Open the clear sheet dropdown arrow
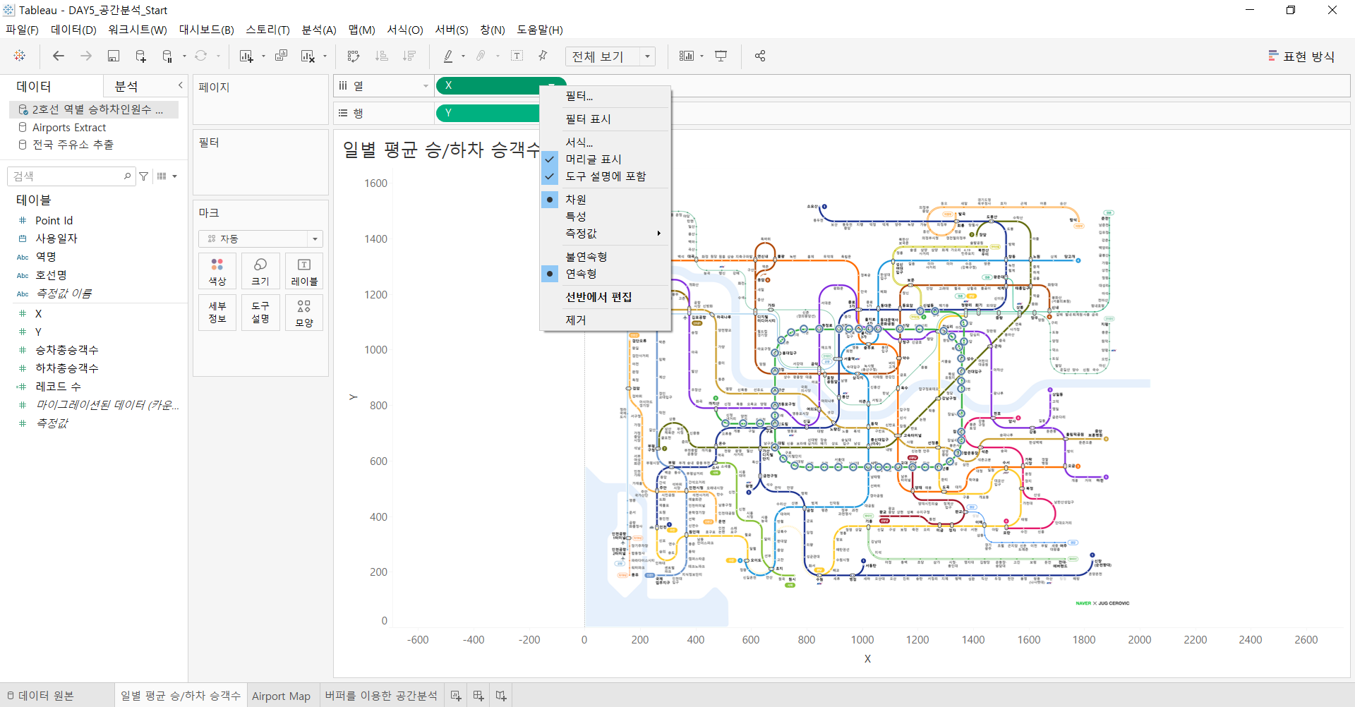The height and width of the screenshot is (707, 1355). pos(325,56)
